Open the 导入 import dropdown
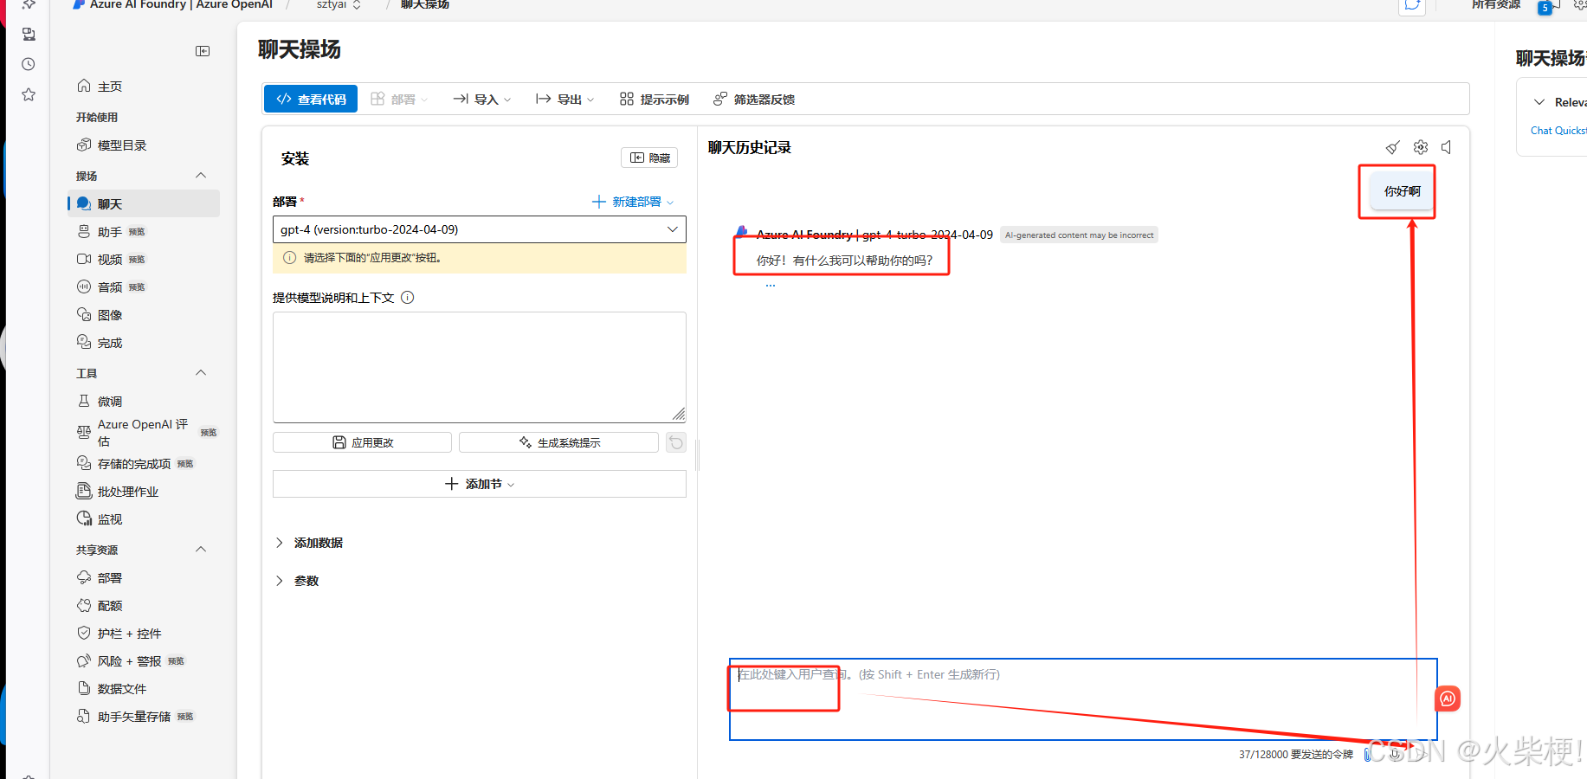1587x779 pixels. [x=482, y=100]
